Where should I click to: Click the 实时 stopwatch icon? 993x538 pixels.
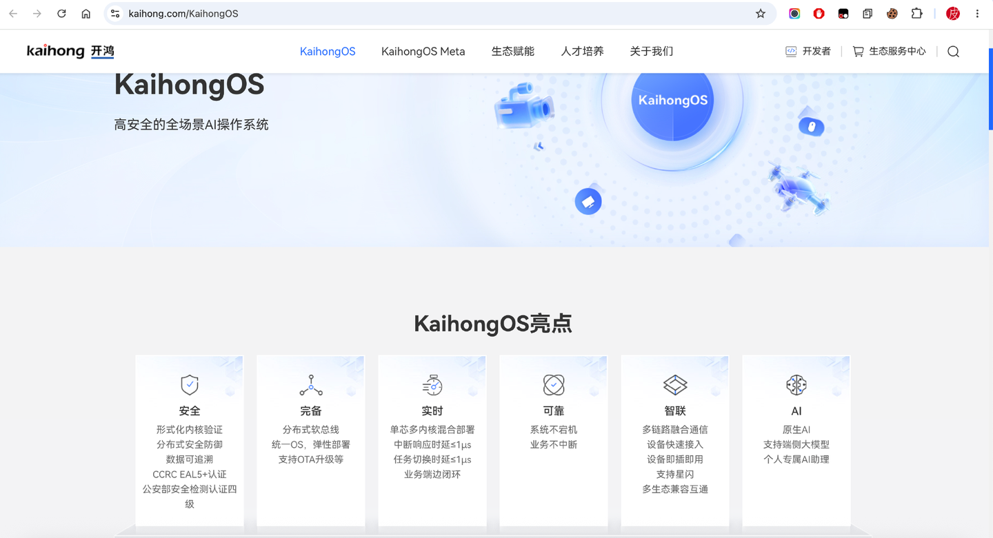[432, 384]
